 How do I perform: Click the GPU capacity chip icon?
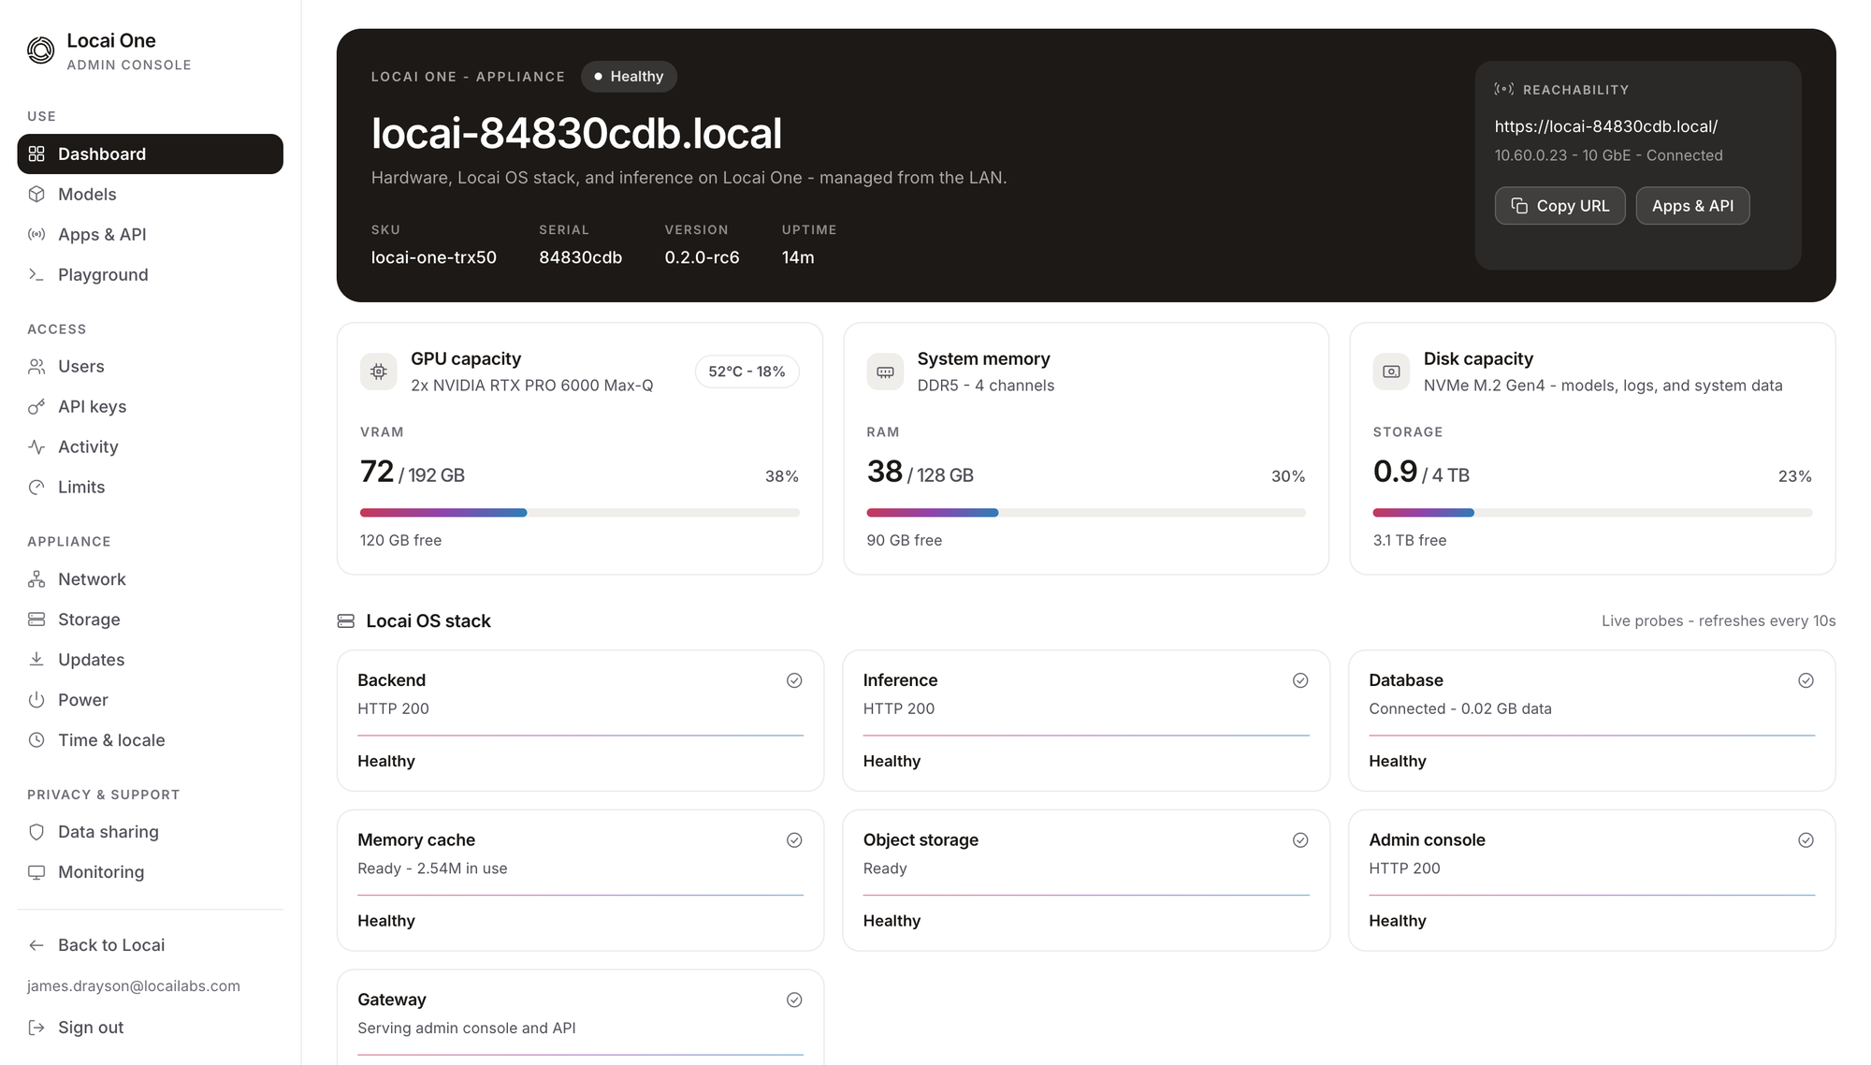(x=379, y=372)
